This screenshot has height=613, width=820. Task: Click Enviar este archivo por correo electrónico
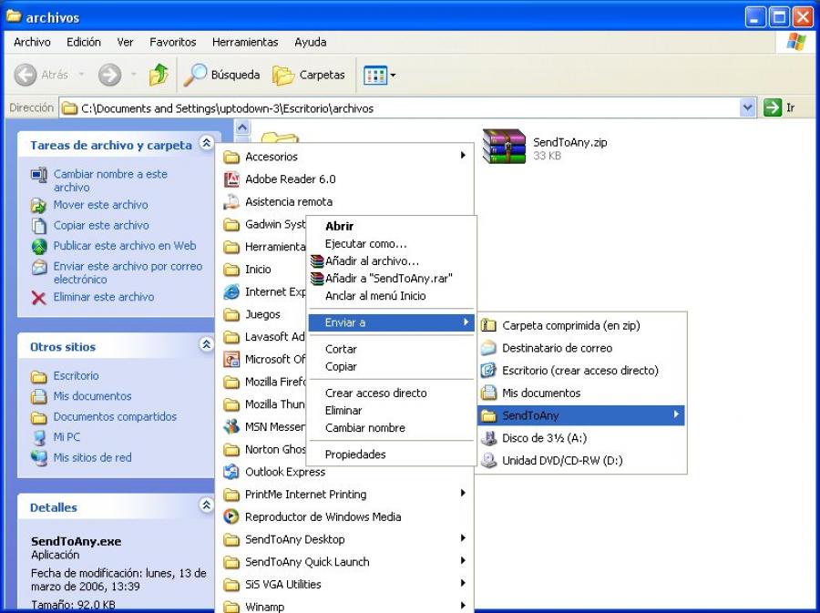(x=128, y=272)
